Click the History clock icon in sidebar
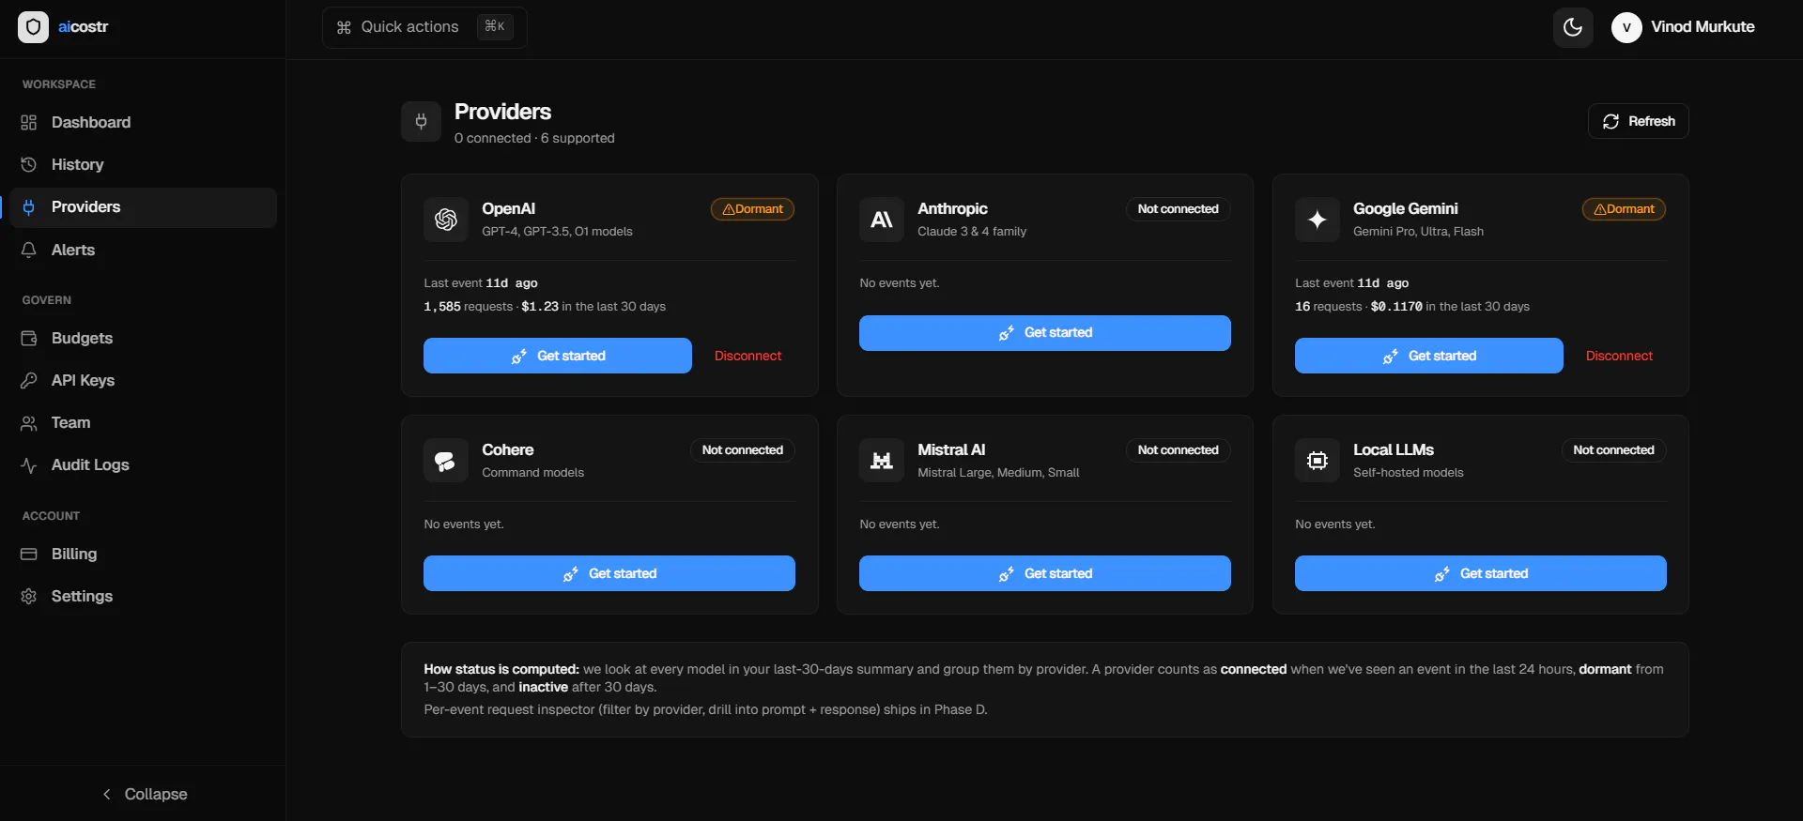 click(29, 165)
